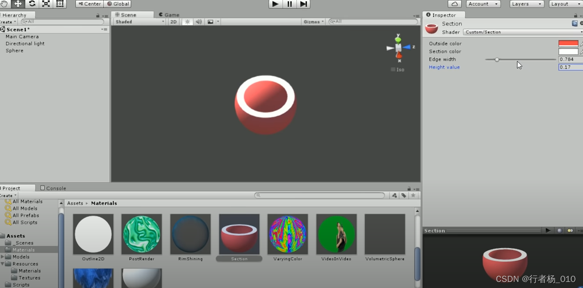Screen dimensions: 583x288
Task: Start Play mode
Action: (275, 4)
